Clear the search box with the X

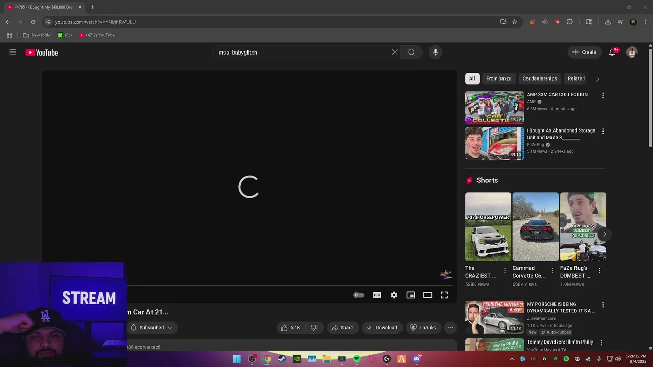pyautogui.click(x=395, y=52)
